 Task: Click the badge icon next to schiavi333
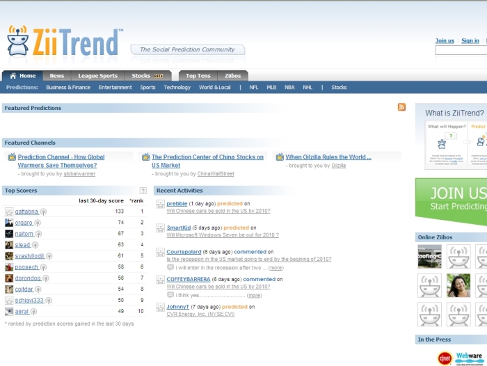pos(49,301)
